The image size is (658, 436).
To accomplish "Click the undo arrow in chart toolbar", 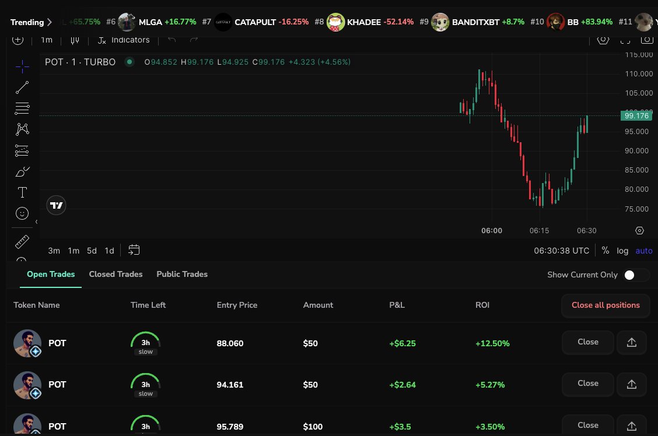I will point(172,40).
